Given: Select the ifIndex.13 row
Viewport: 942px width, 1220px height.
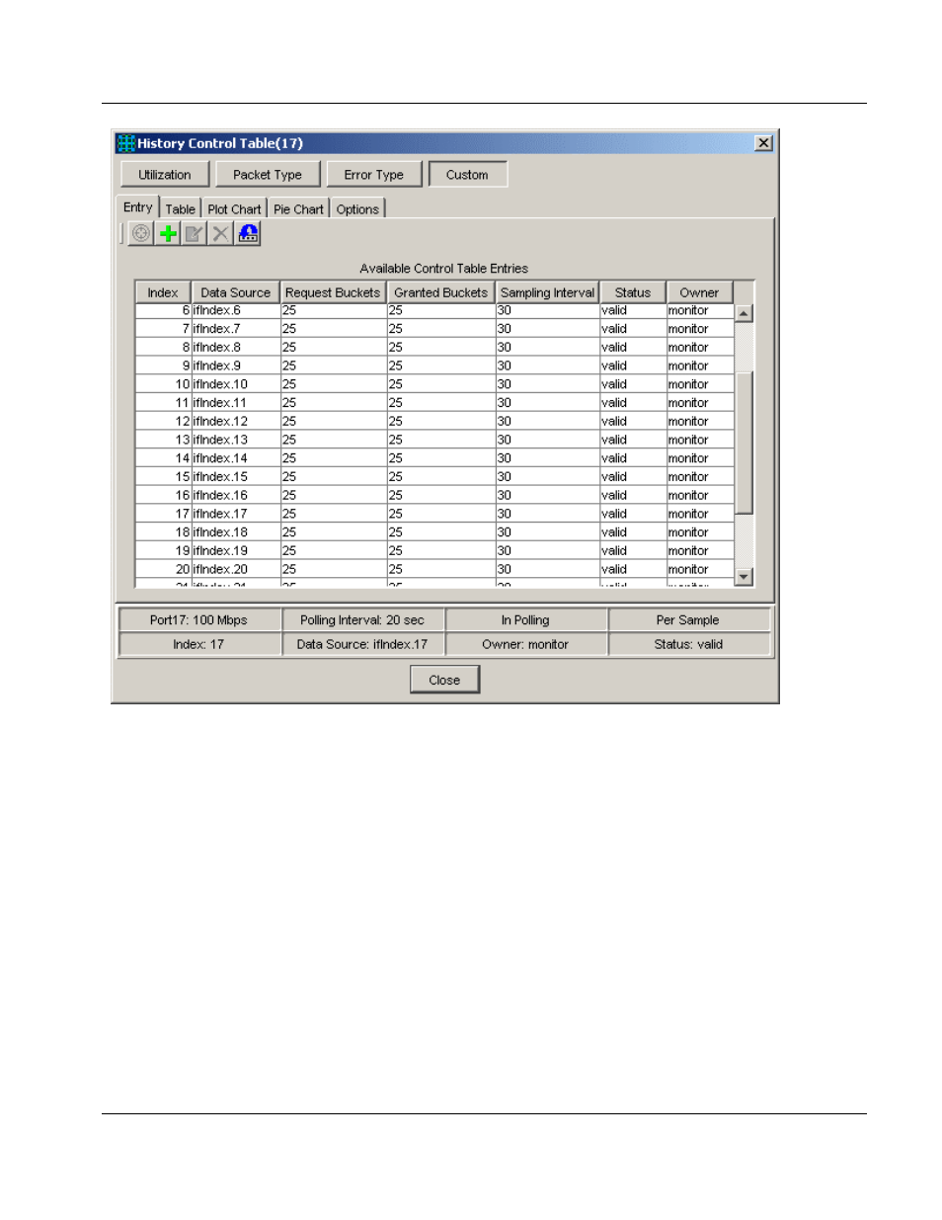Looking at the screenshot, I should point(434,440).
